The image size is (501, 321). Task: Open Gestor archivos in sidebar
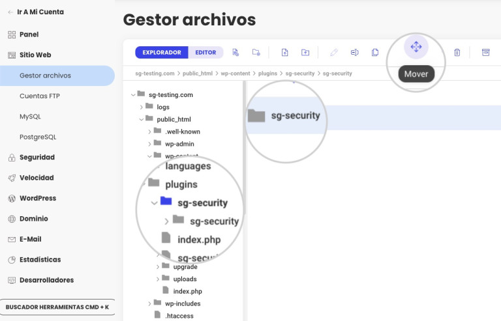pos(57,76)
